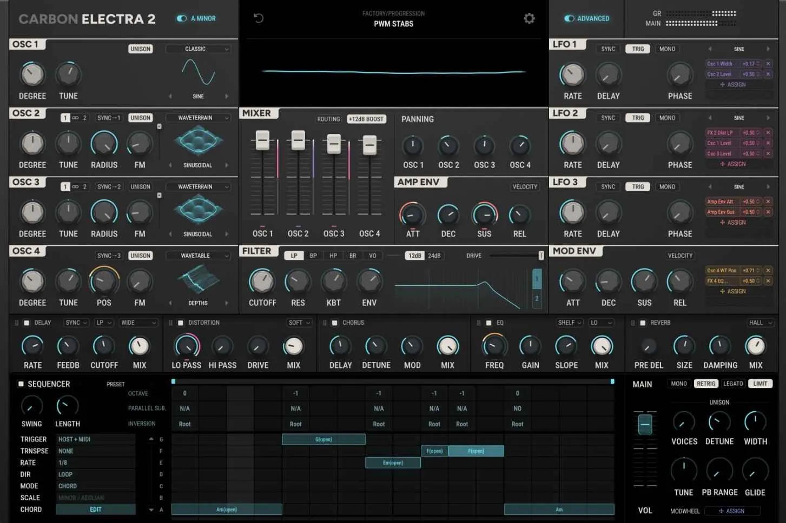This screenshot has width=786, height=523.
Task: Select MONO voice mode
Action: (x=679, y=384)
